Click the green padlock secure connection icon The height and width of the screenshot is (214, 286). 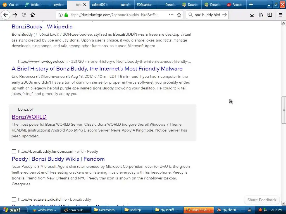(66, 15)
